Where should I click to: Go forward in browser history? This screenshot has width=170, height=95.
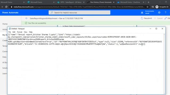coord(2,7)
